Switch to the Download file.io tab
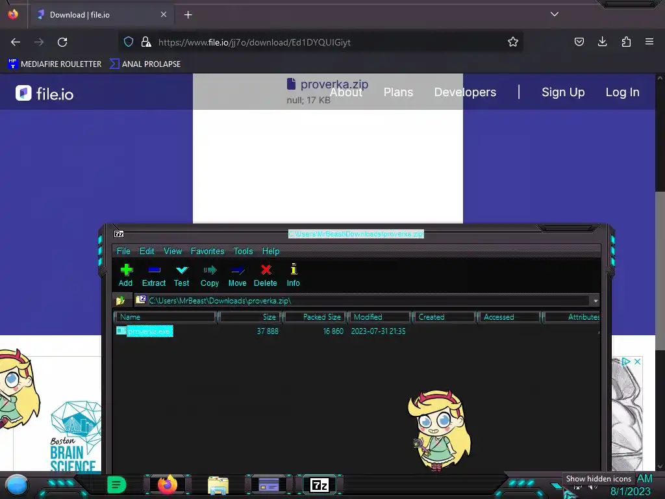 (x=101, y=15)
